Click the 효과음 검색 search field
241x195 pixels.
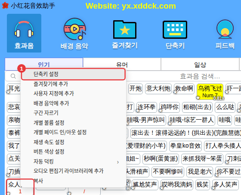tap(200, 76)
